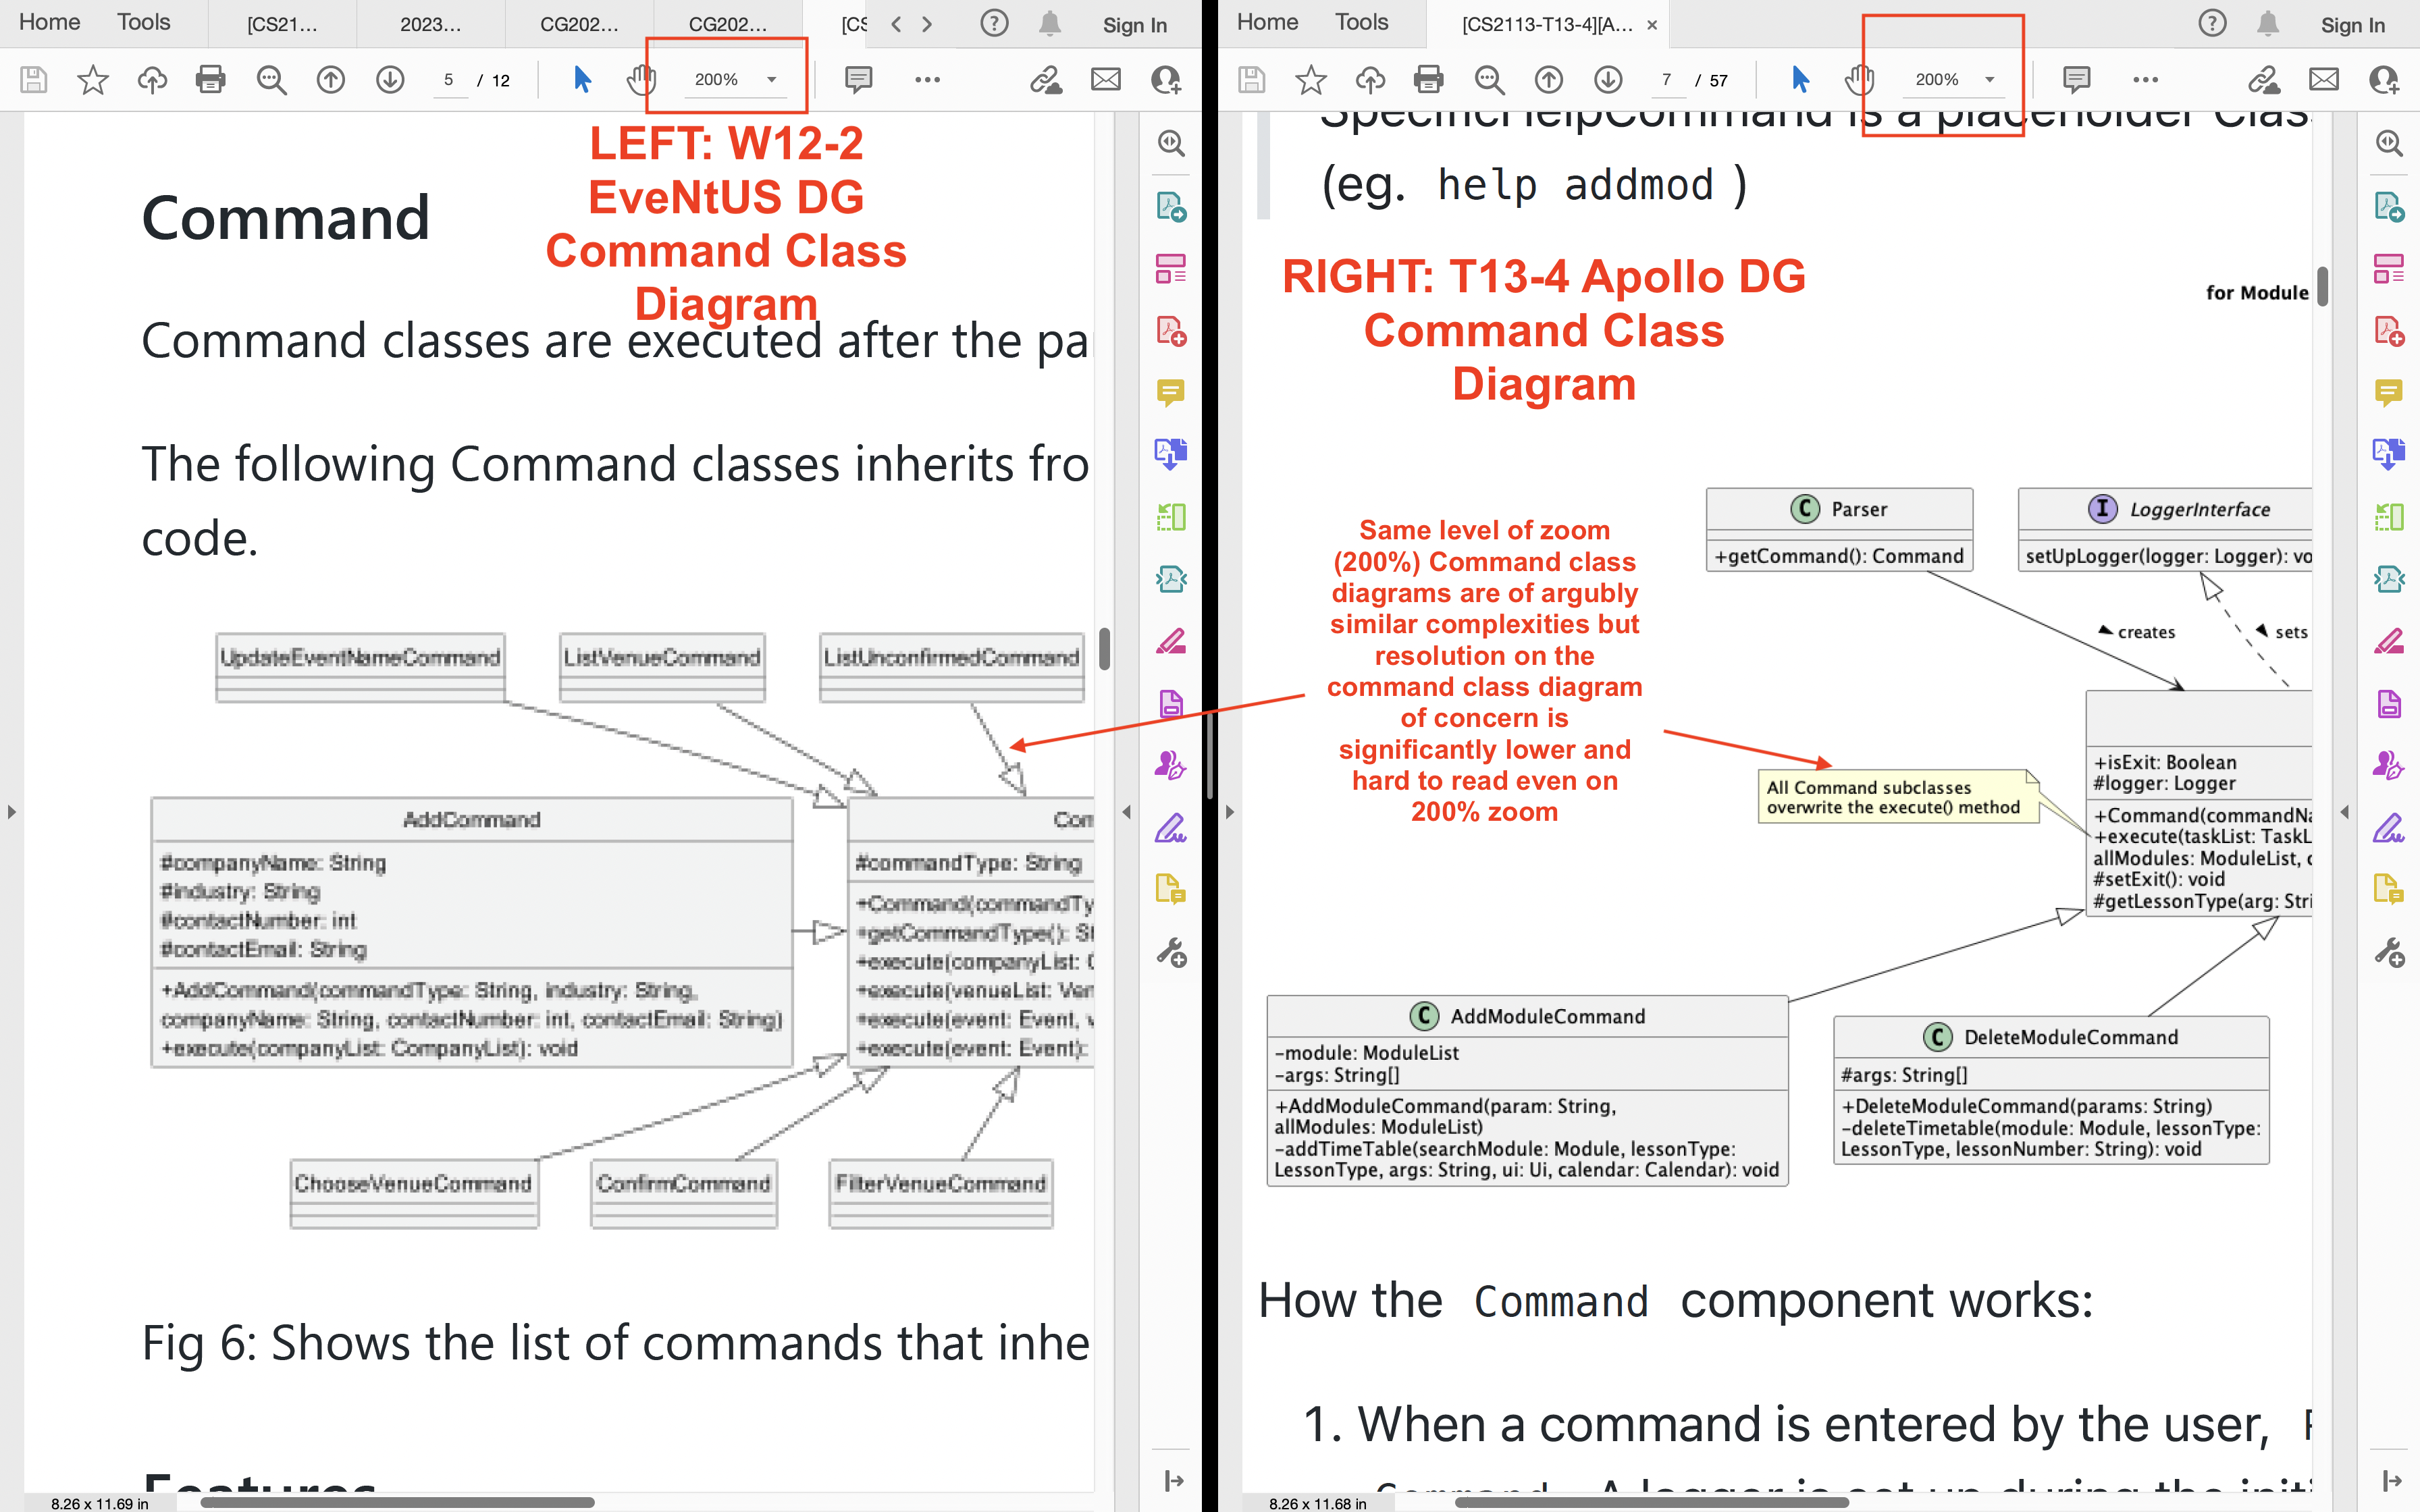Click Home in the right window
Viewport: 2420px width, 1512px height.
(1267, 22)
